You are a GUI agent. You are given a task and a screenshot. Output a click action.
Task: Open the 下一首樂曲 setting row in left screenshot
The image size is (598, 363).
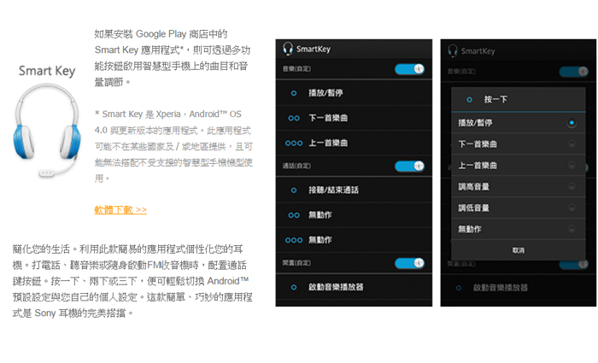coord(354,118)
